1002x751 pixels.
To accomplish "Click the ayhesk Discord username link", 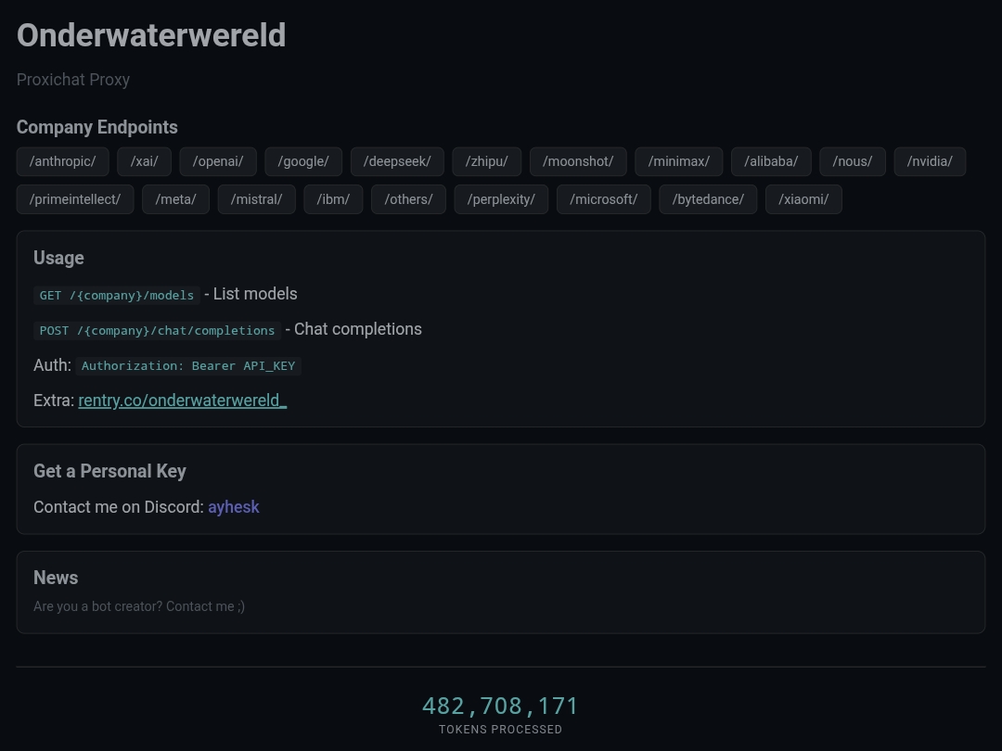I will point(234,507).
